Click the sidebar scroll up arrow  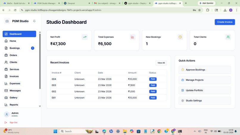tap(40, 32)
